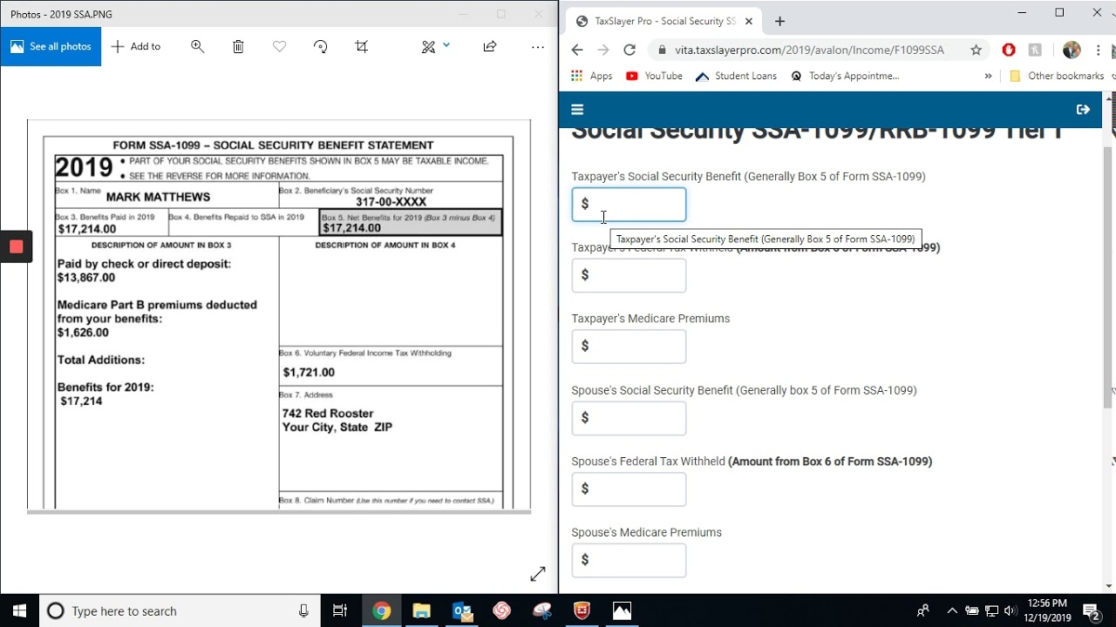The height and width of the screenshot is (627, 1116).
Task: Click the $1,721.00 Box 6 amount
Action: pos(309,373)
